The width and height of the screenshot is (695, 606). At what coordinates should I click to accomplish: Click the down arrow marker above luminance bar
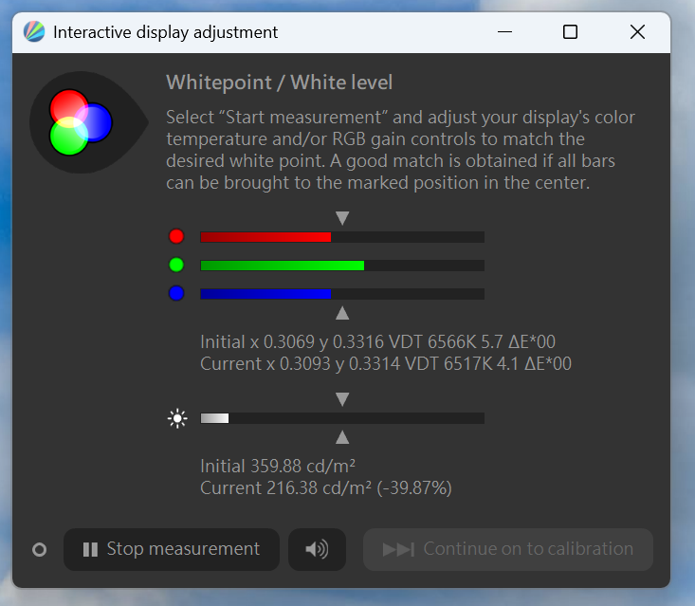click(342, 399)
